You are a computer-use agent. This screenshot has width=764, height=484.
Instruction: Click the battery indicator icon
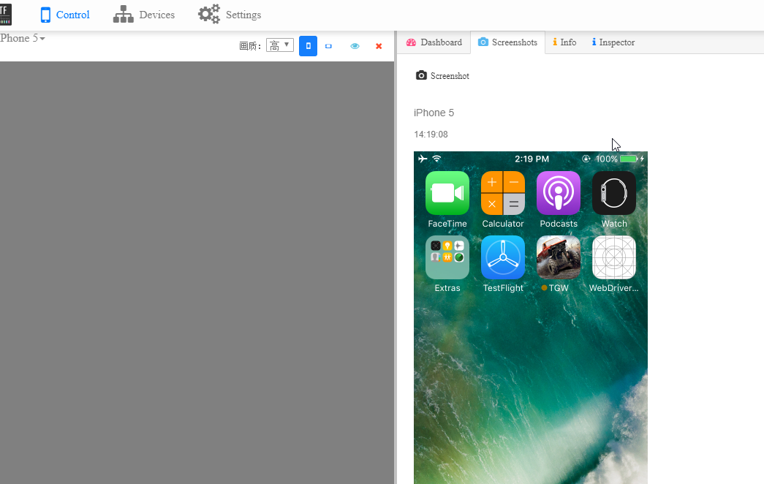pos(629,159)
